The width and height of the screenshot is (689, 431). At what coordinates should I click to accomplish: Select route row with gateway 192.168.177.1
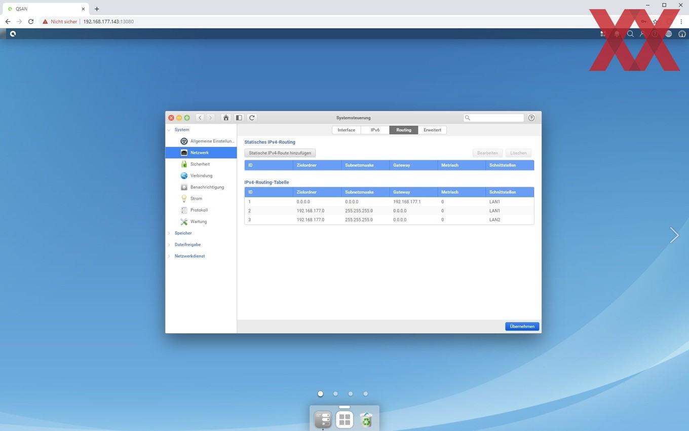389,202
